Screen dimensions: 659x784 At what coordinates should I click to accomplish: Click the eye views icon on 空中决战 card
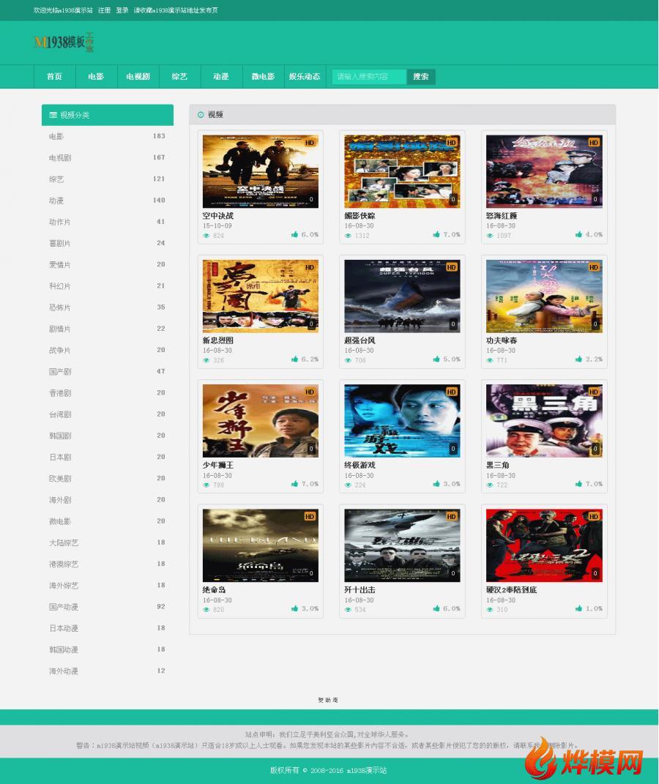tap(206, 236)
